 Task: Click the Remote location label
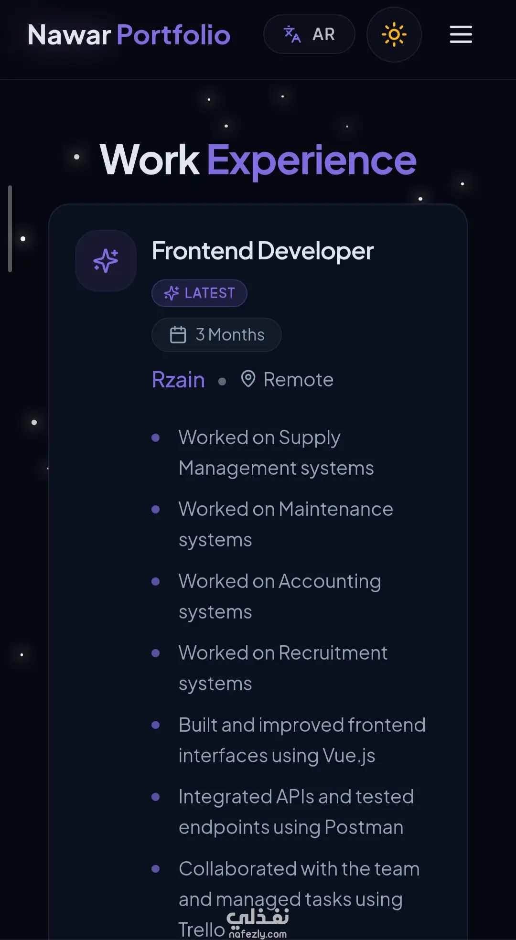pos(299,380)
